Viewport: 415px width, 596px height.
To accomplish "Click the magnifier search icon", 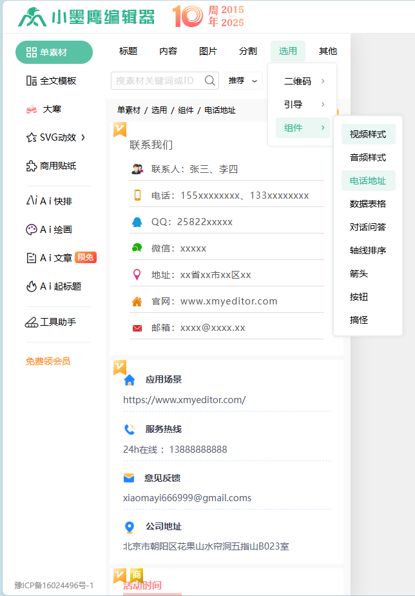I will click(209, 81).
